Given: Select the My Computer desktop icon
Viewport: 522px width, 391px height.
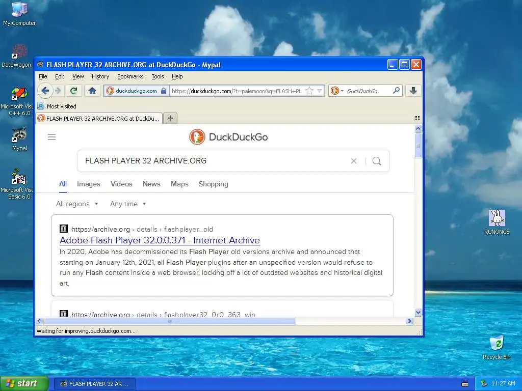Looking at the screenshot, I should 19,13.
